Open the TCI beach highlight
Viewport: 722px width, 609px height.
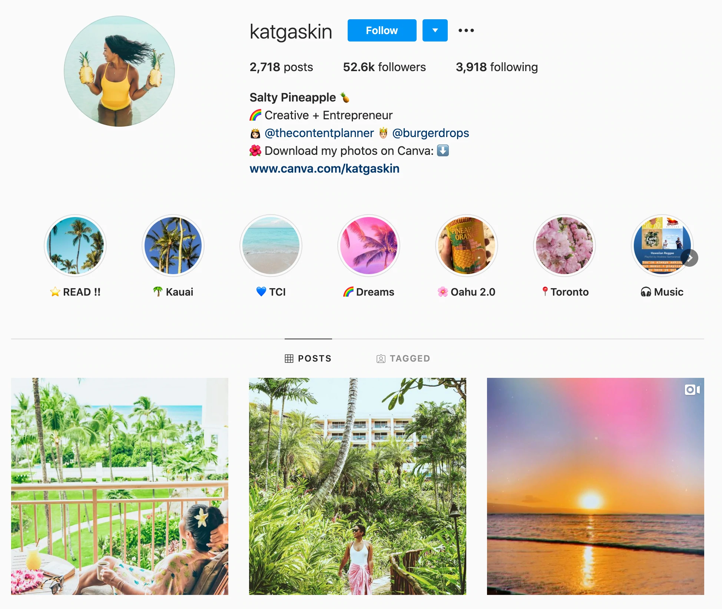point(271,246)
